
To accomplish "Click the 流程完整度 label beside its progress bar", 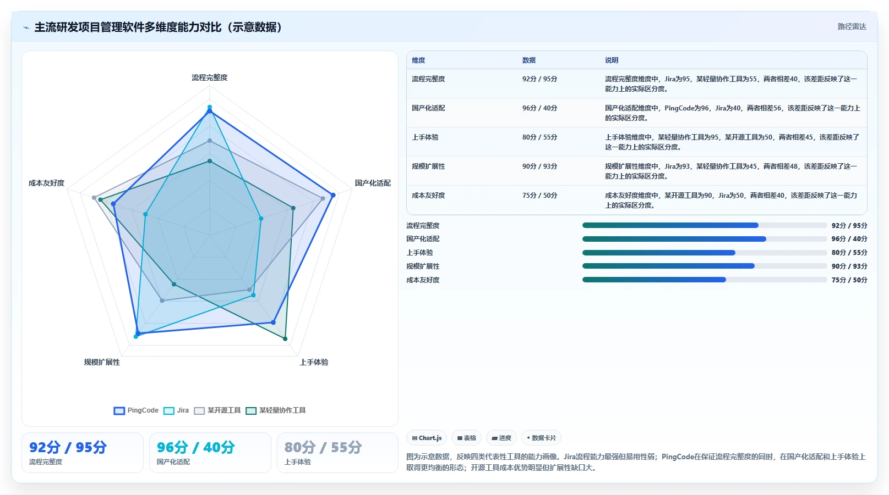I will pos(423,226).
